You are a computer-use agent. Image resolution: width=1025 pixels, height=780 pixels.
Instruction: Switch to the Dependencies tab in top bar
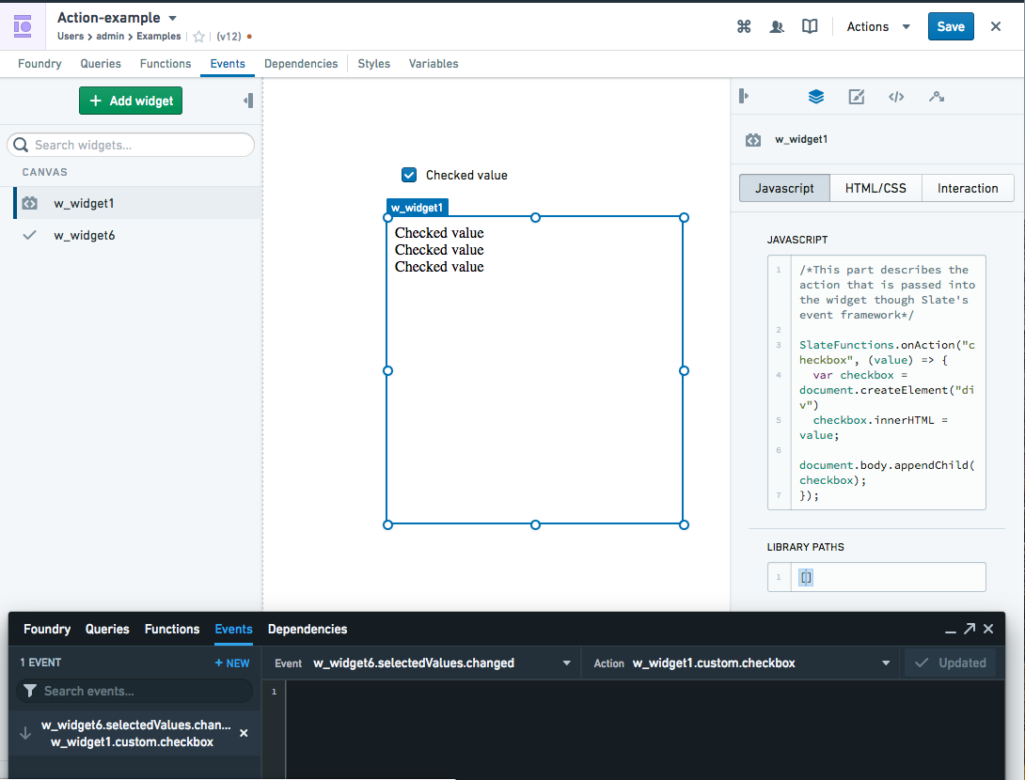(x=301, y=63)
